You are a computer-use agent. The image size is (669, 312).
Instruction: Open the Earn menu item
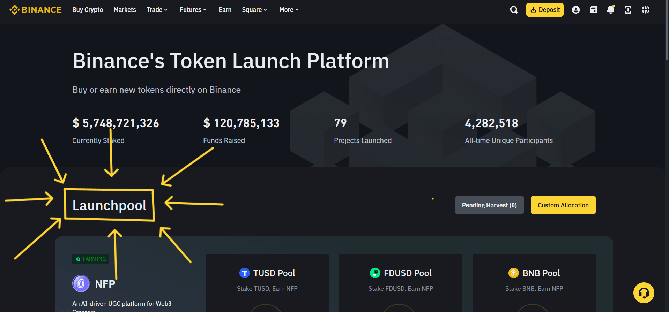pyautogui.click(x=225, y=10)
